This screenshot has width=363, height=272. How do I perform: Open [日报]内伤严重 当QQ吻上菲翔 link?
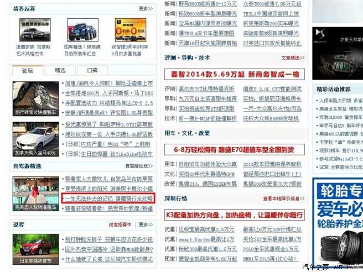pyautogui.click(x=108, y=144)
